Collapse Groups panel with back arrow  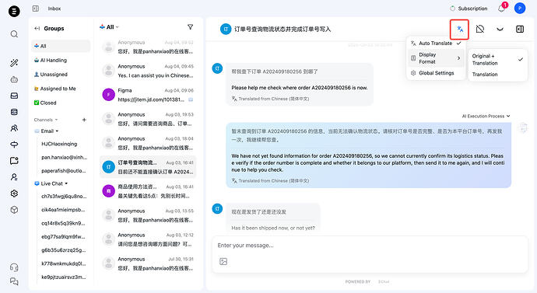(37, 29)
